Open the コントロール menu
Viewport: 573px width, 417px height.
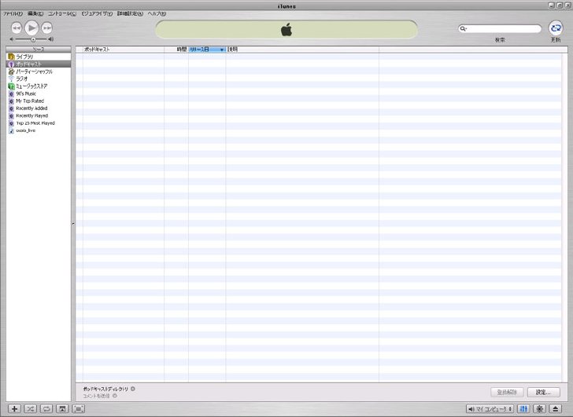click(62, 13)
